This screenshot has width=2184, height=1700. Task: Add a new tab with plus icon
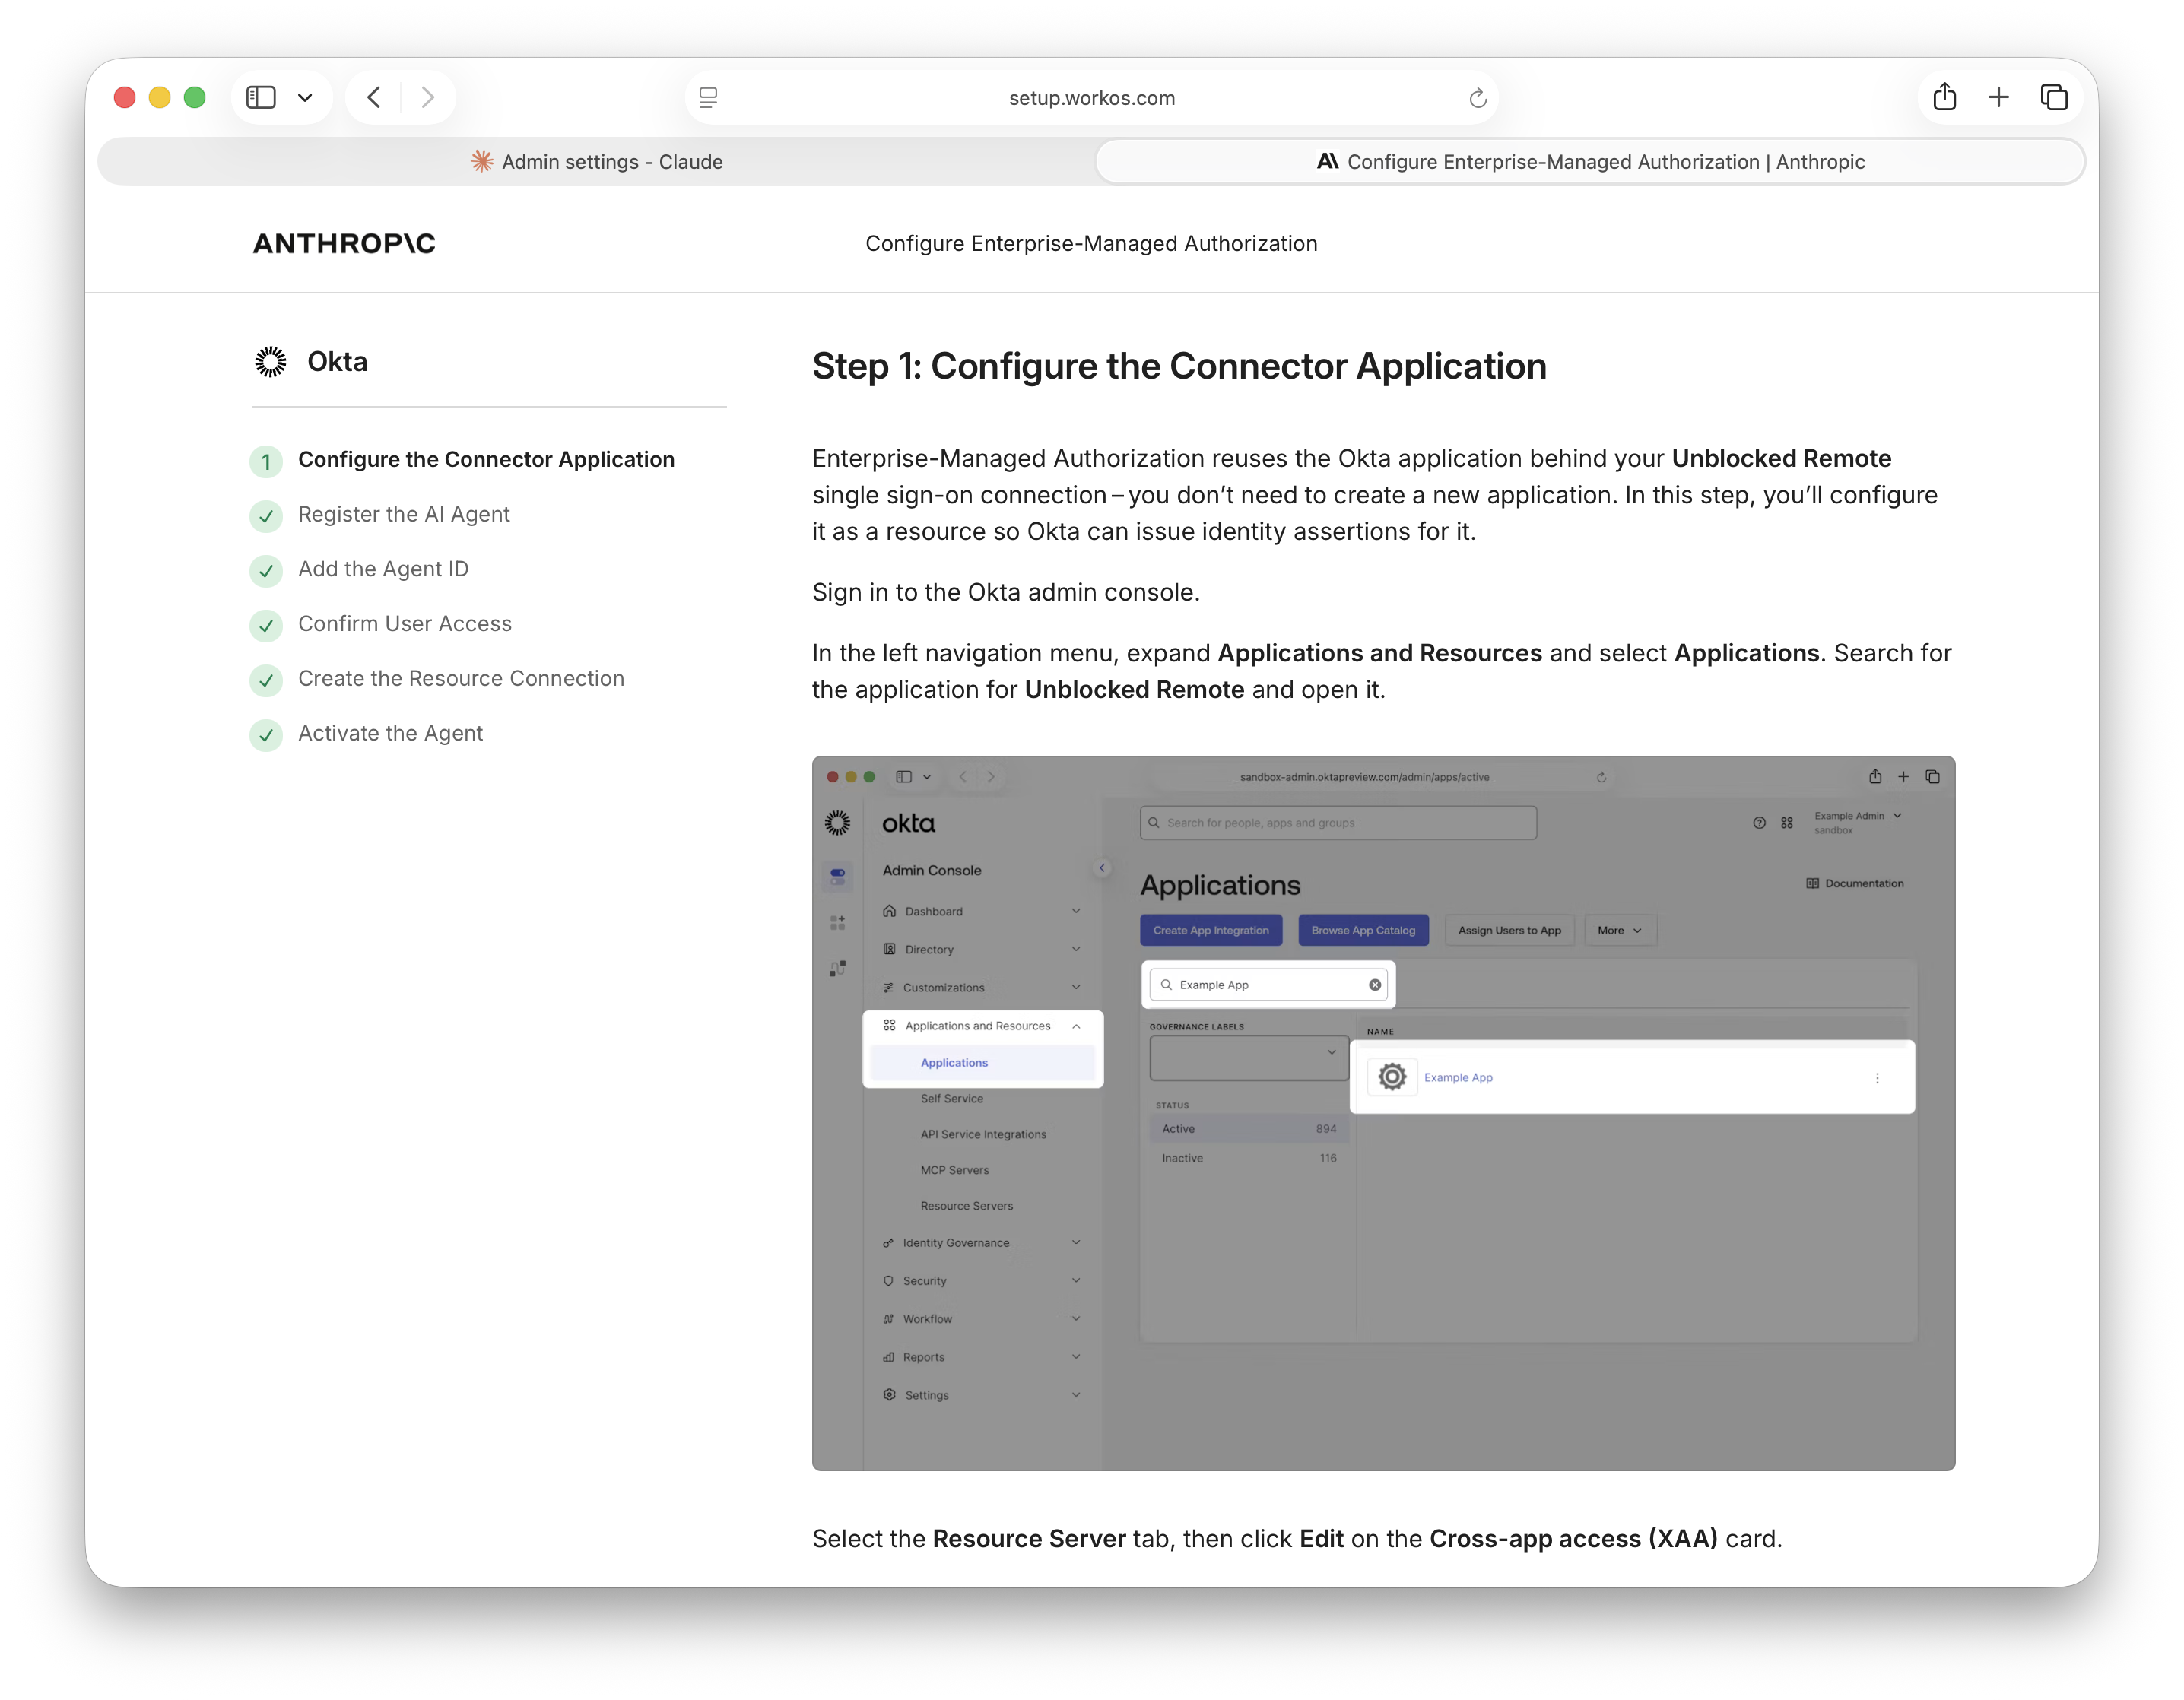click(x=1999, y=97)
